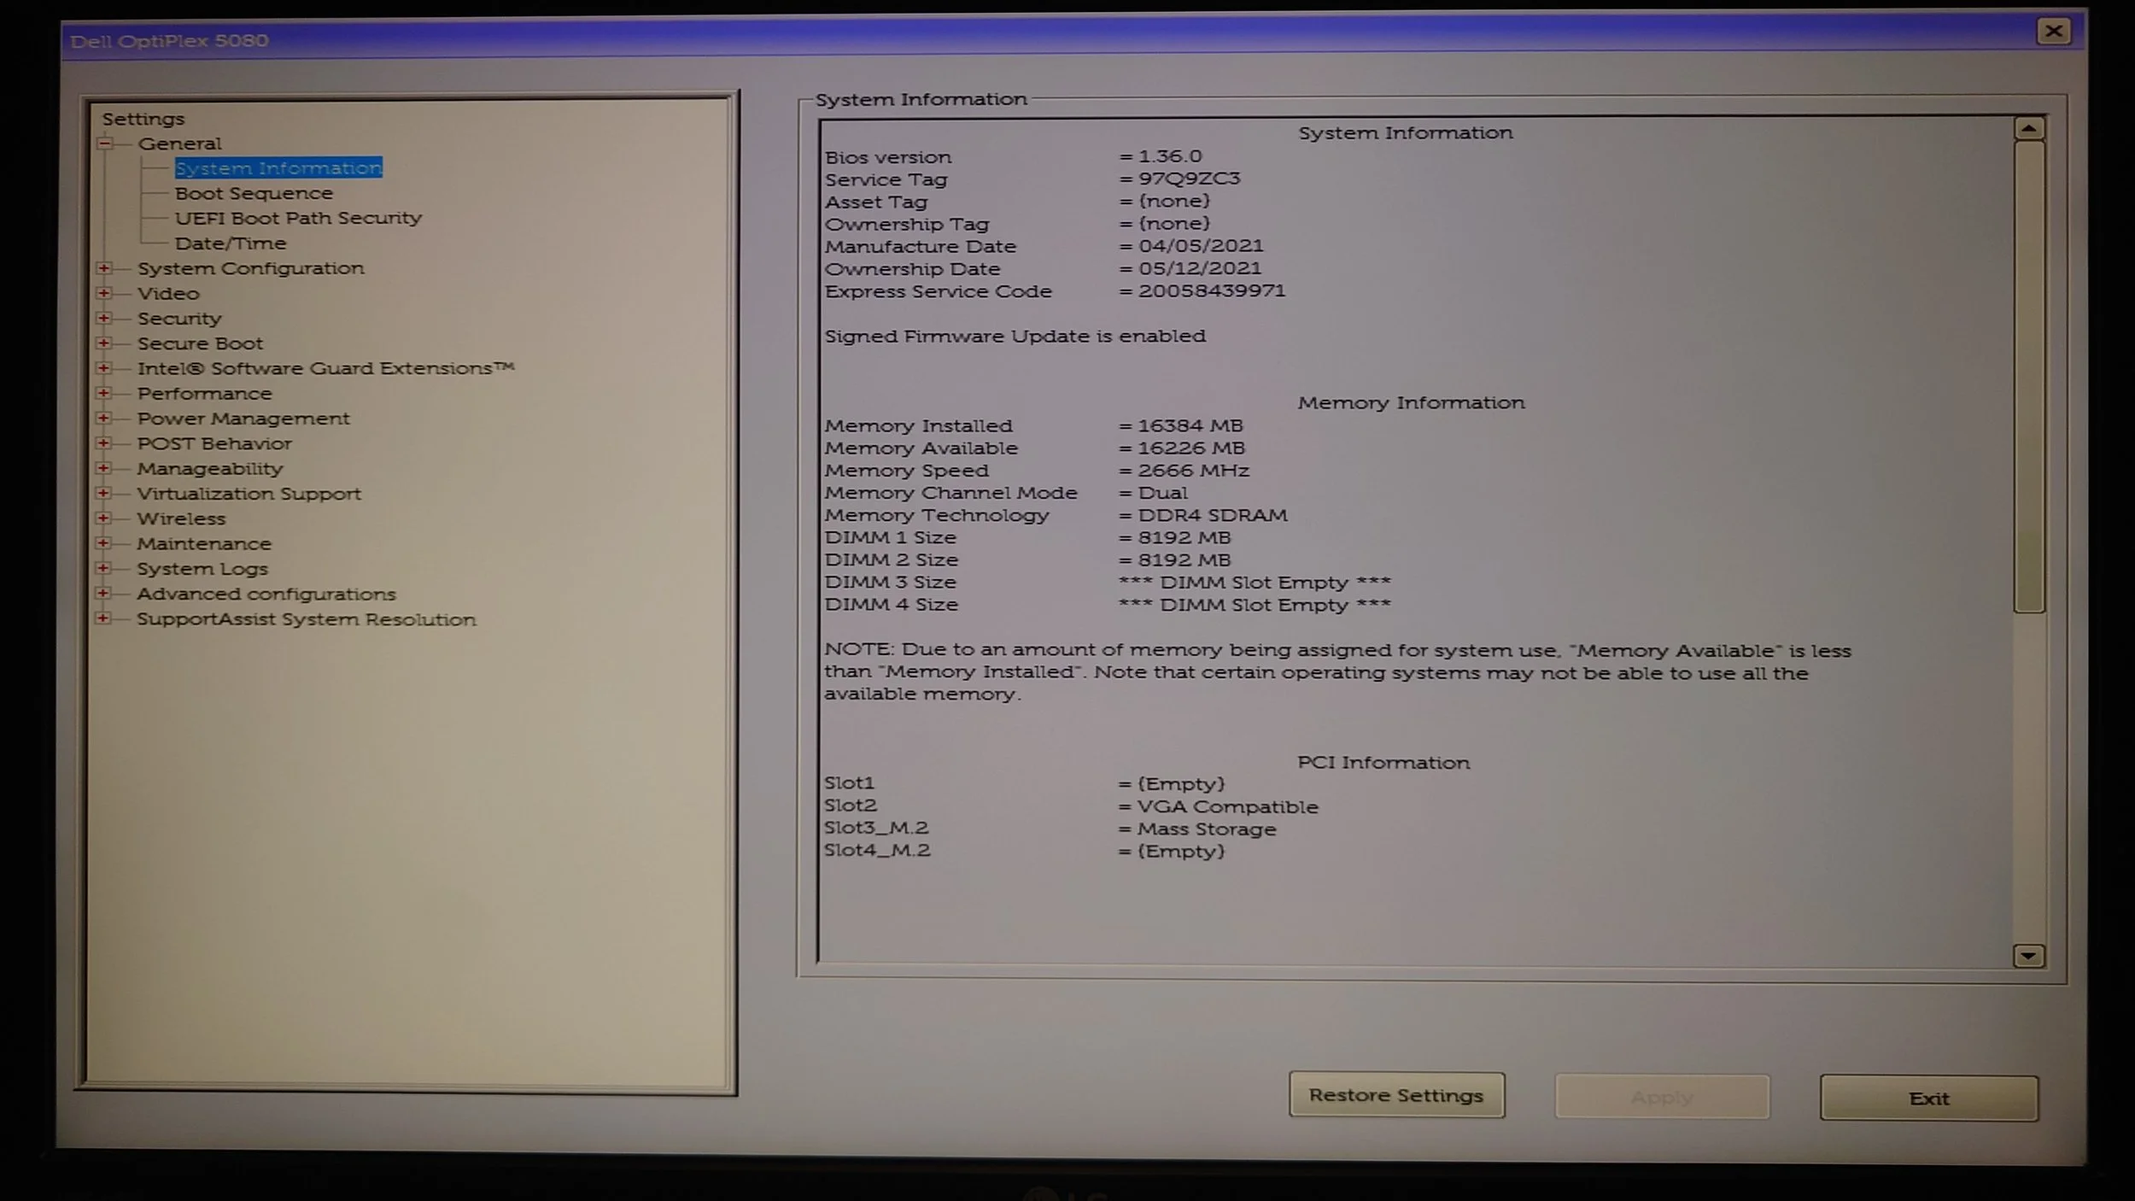The image size is (2135, 1201).
Task: Open Date/Time settings
Action: (231, 243)
